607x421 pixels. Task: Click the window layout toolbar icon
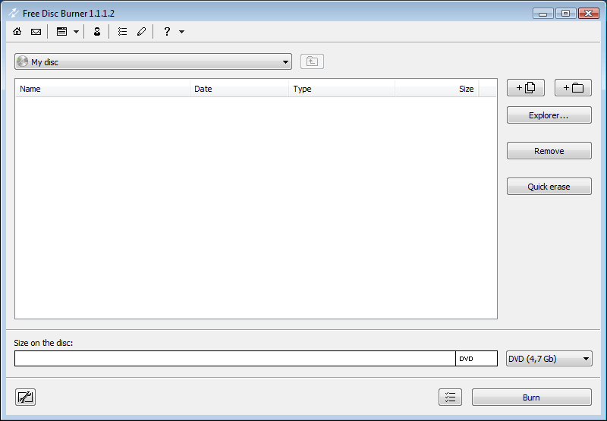pos(62,31)
